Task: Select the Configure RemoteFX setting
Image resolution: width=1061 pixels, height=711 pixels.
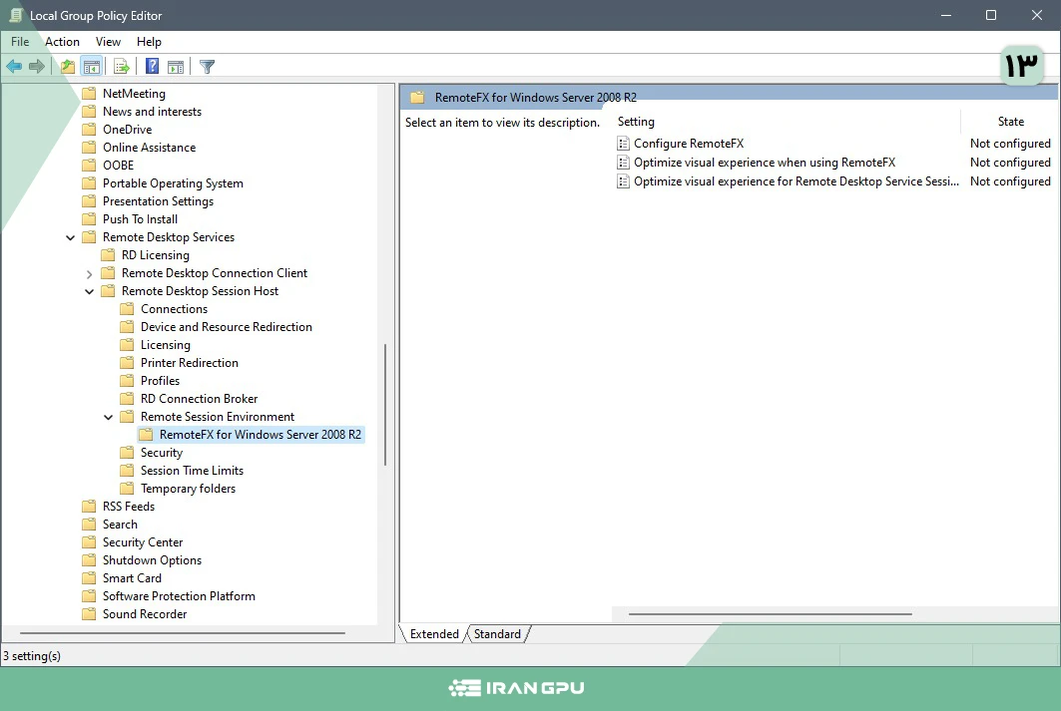Action: 688,144
